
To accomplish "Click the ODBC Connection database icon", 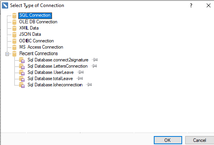I will (14, 41).
